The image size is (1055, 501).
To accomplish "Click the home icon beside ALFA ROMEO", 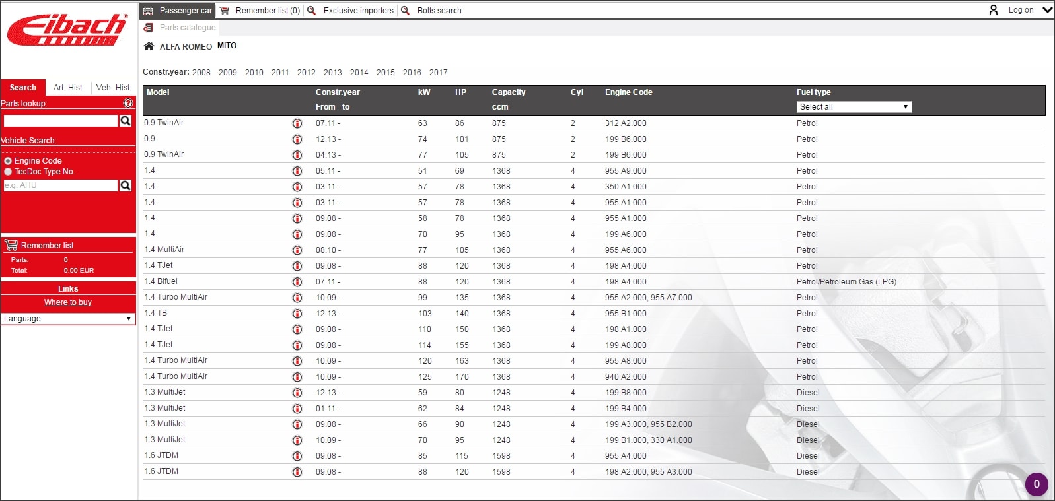I will [149, 46].
